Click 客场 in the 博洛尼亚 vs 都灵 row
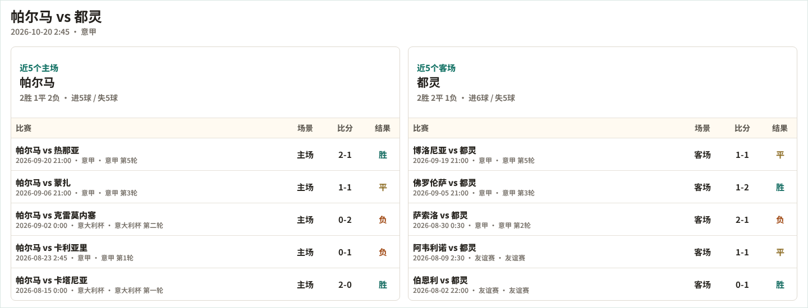 703,155
